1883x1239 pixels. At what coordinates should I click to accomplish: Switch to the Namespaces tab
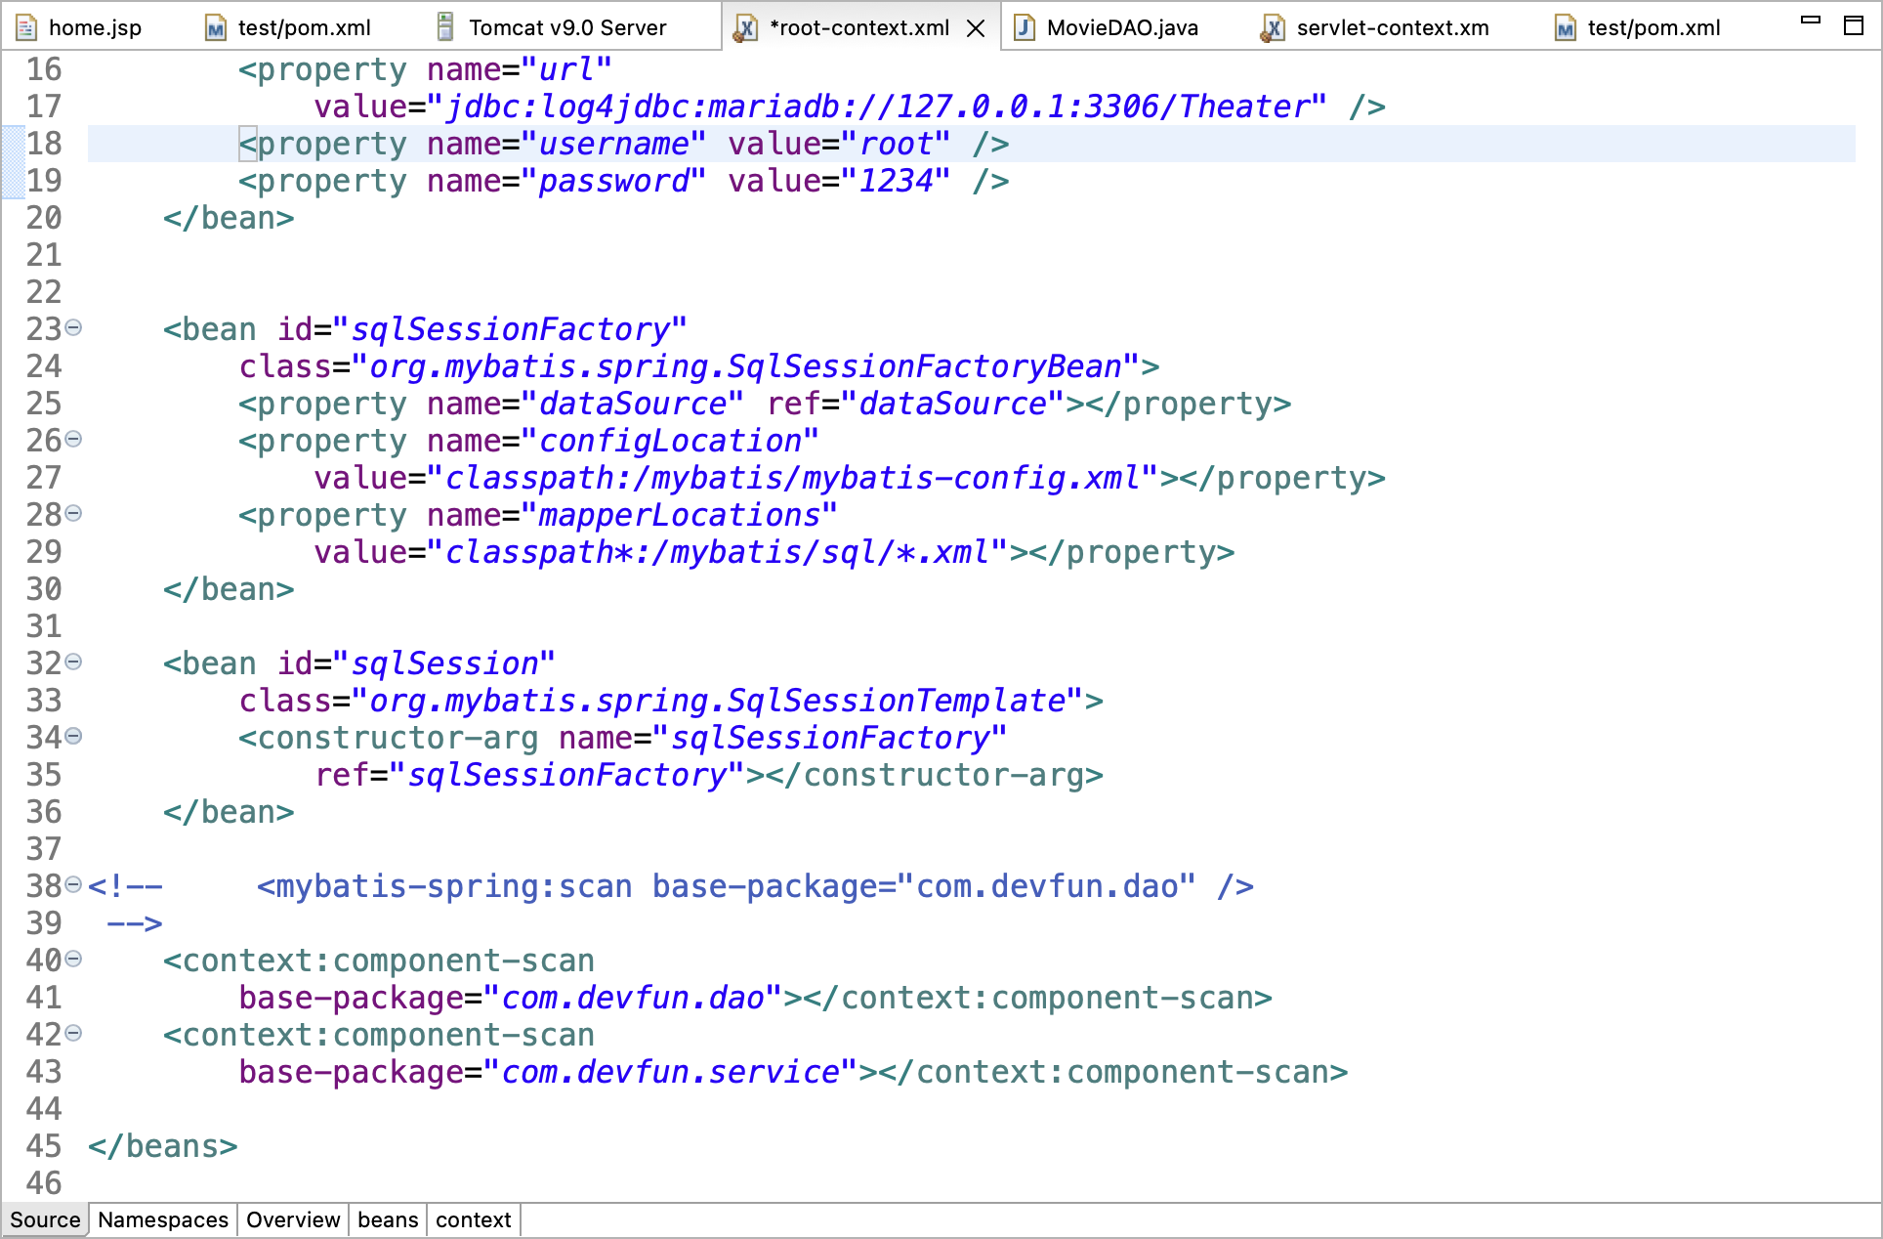163,1219
